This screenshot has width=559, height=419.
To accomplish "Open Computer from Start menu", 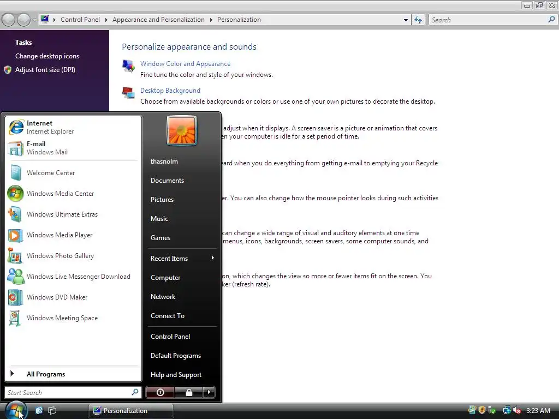I will (x=165, y=278).
